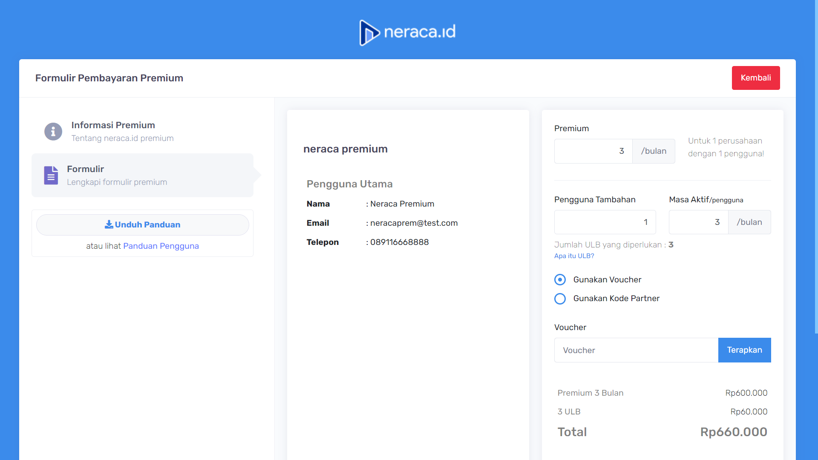The image size is (818, 460).
Task: Open the Panduan Pengguna link
Action: click(161, 246)
